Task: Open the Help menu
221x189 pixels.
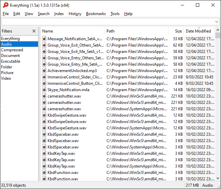Action: pyautogui.click(x=128, y=14)
